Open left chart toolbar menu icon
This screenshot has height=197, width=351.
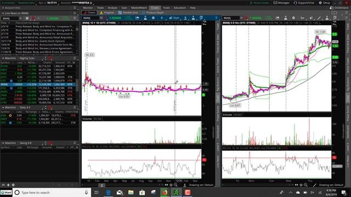pyautogui.click(x=216, y=18)
